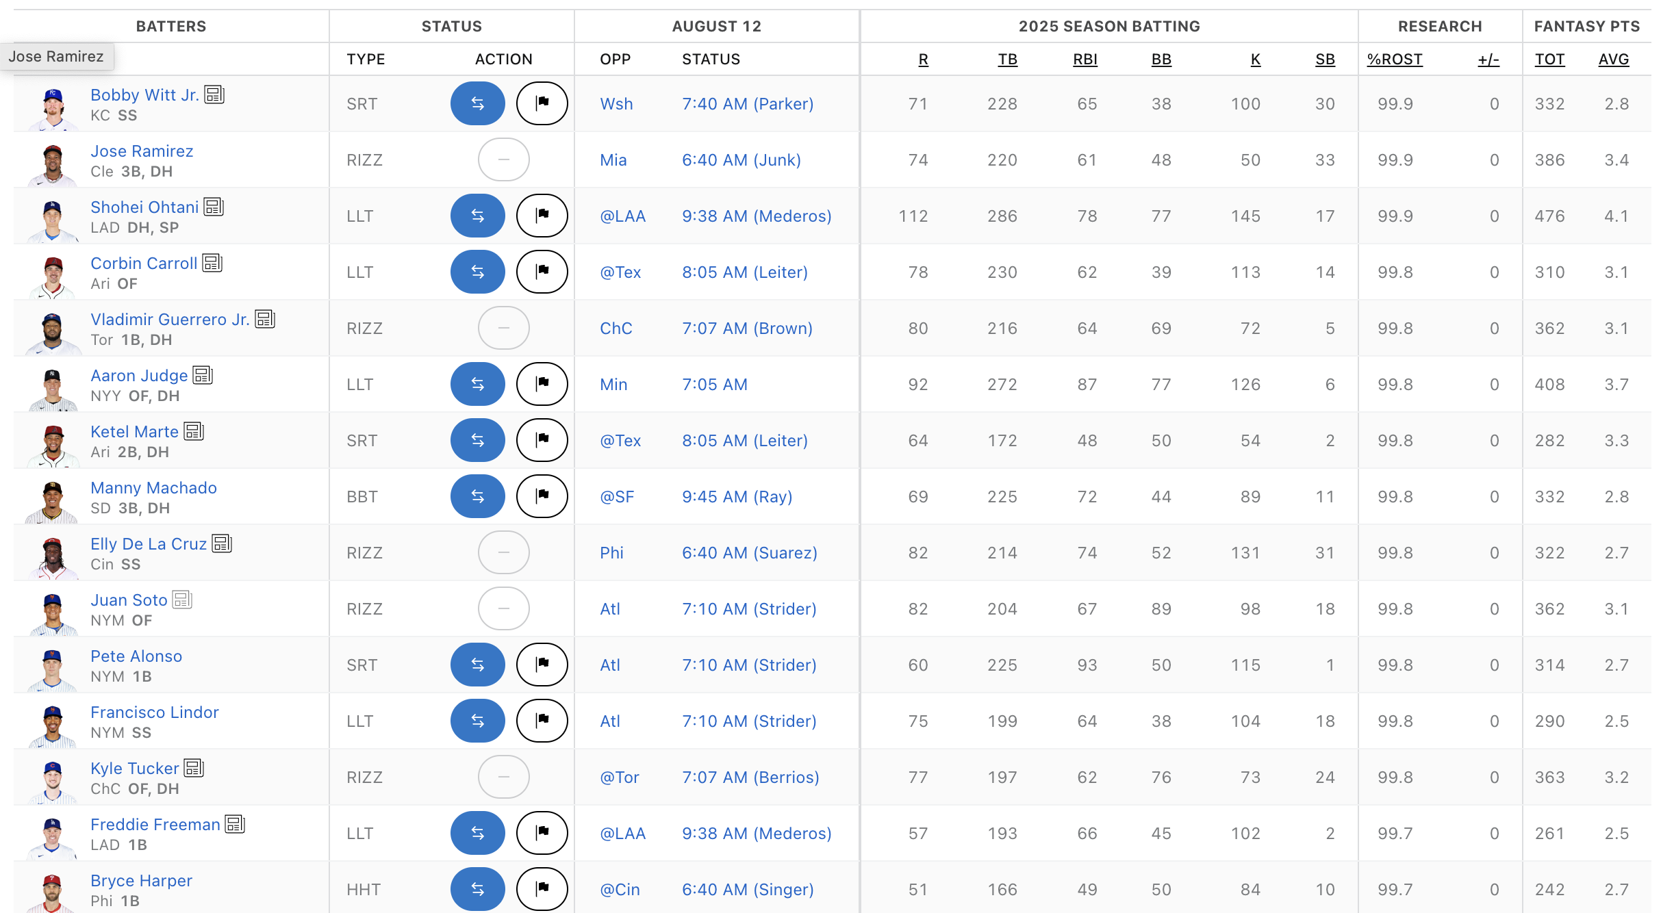The image size is (1661, 913).
Task: Click Manny Machado's swap icon
Action: [477, 496]
